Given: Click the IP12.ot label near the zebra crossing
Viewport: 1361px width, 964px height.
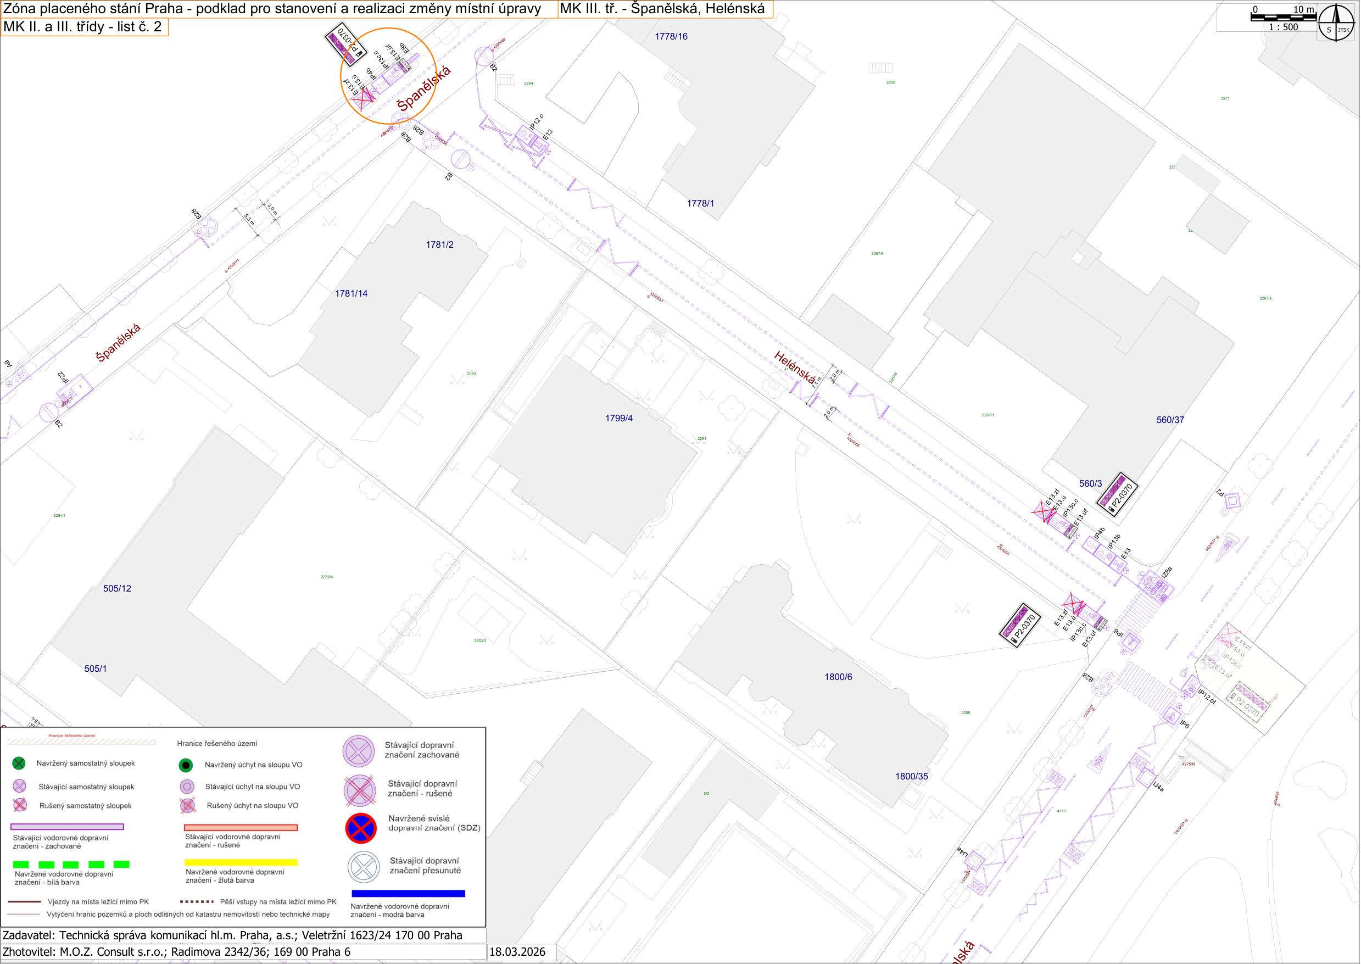Looking at the screenshot, I should pyautogui.click(x=1206, y=697).
